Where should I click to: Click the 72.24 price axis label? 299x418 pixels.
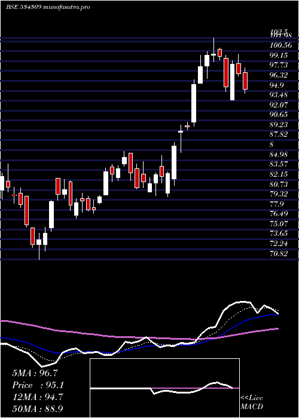tap(279, 244)
